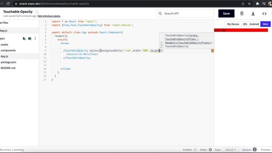Save the snack
The height and width of the screenshot is (153, 272).
pos(227,13)
